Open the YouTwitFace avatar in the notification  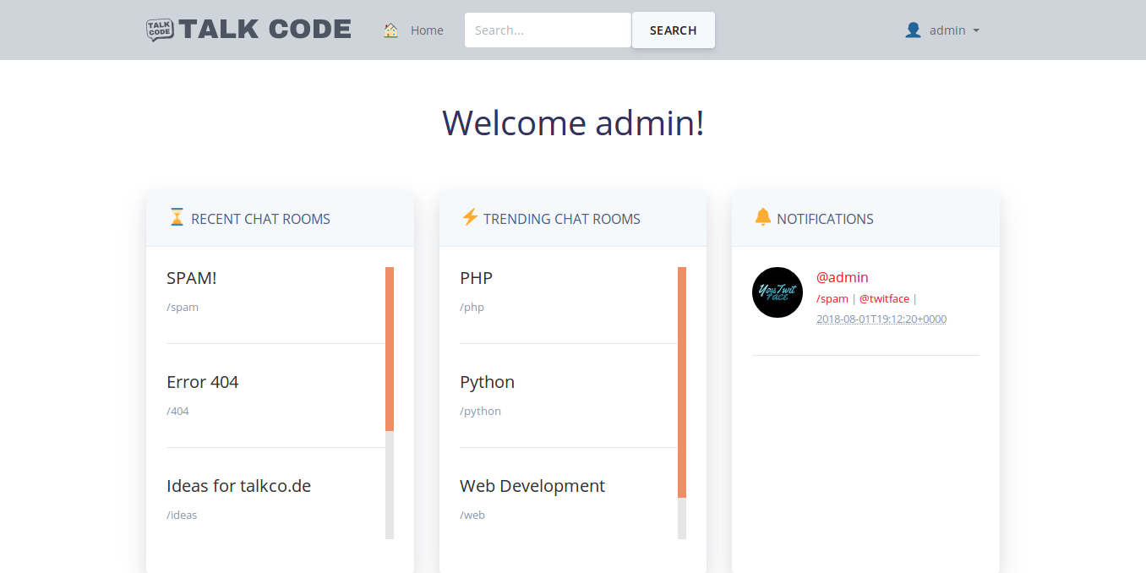[x=777, y=292]
